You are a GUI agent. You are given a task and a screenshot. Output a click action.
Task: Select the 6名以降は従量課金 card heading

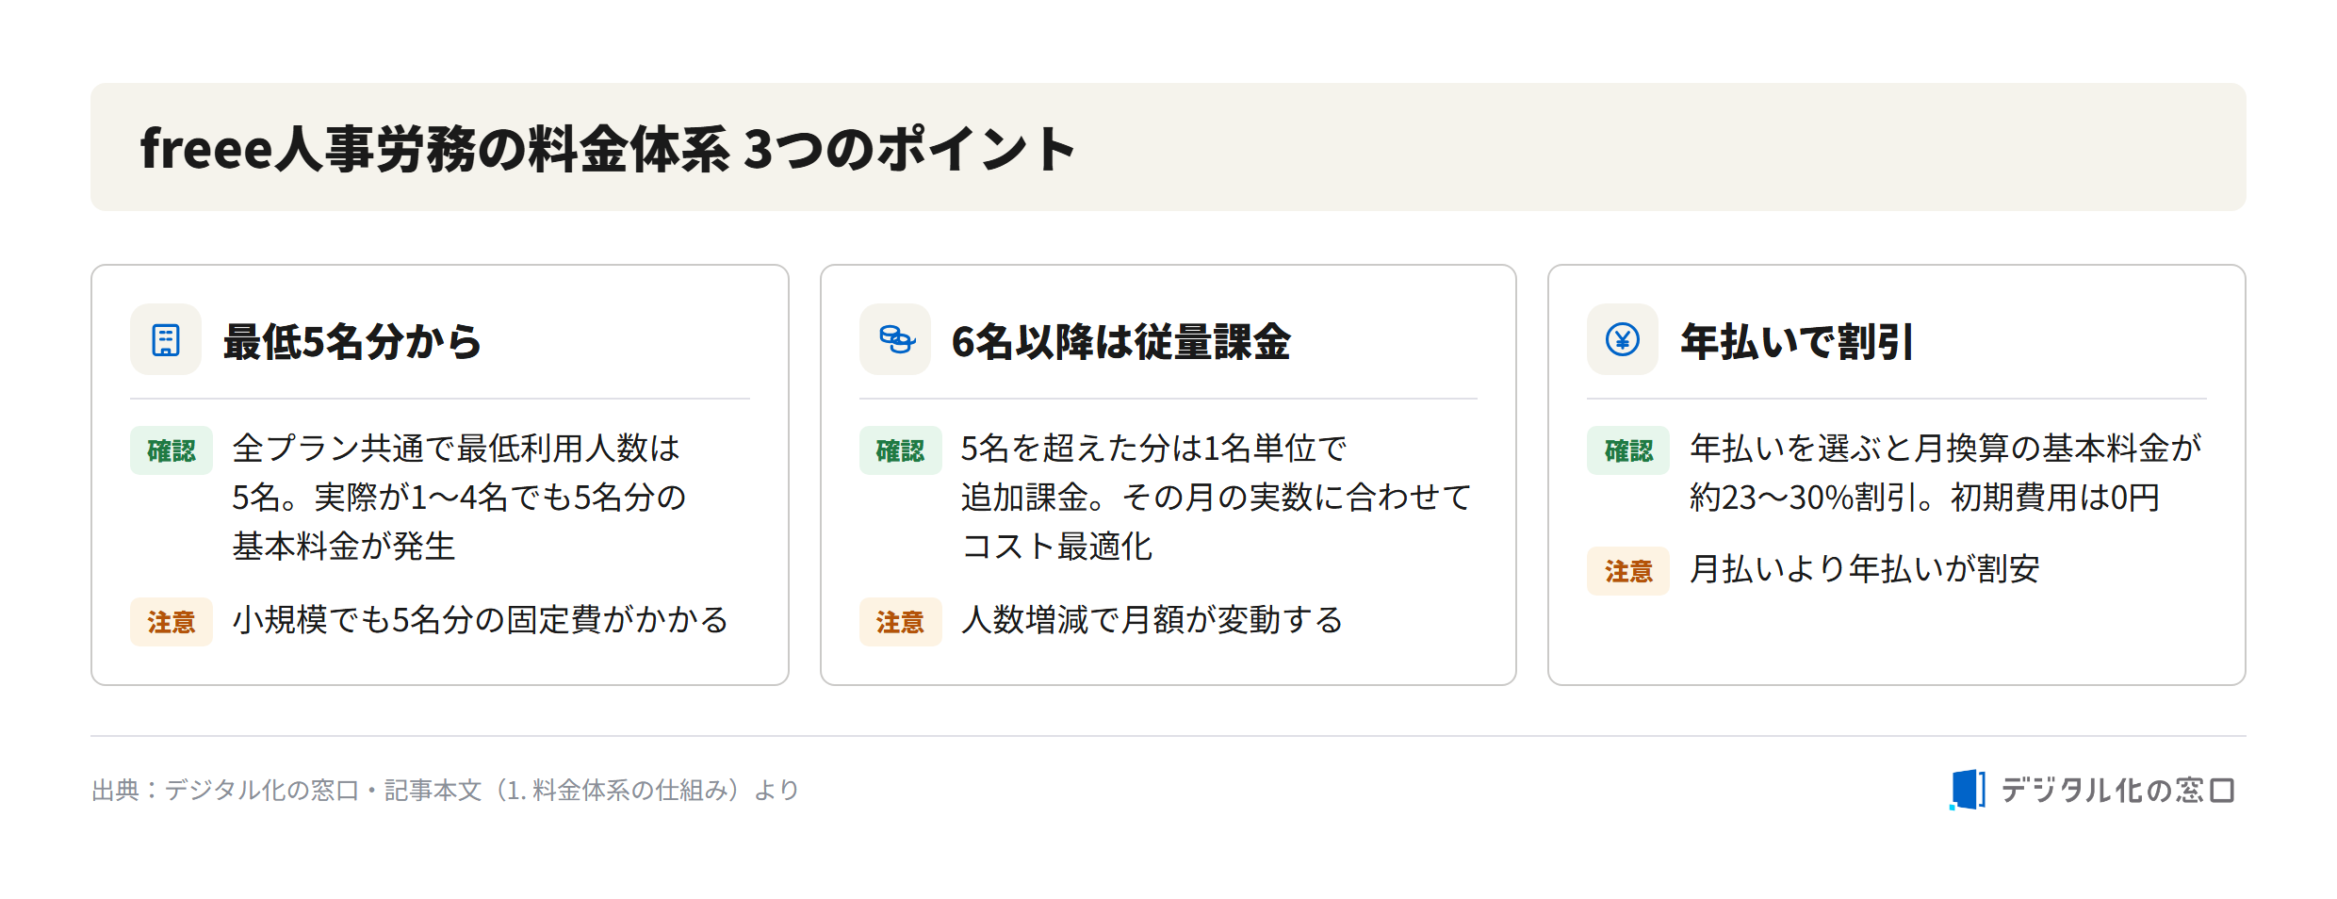(1120, 341)
